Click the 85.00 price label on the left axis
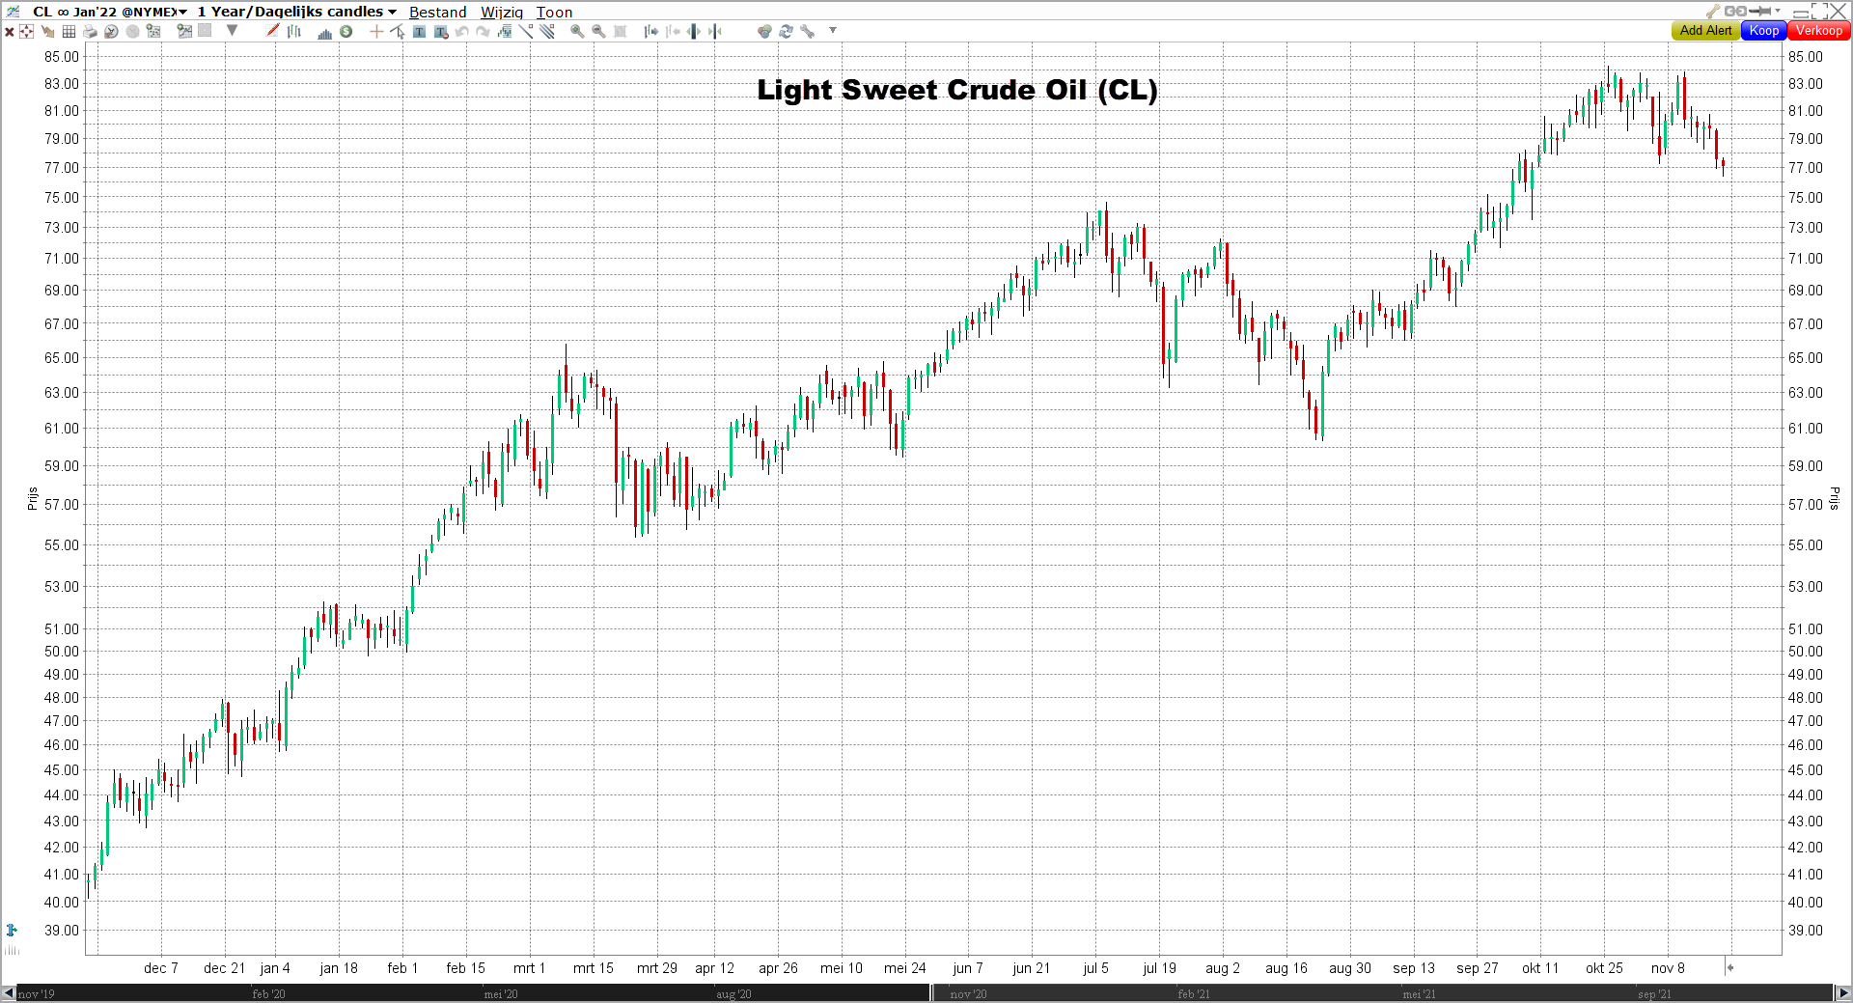The width and height of the screenshot is (1853, 1003). 62,57
